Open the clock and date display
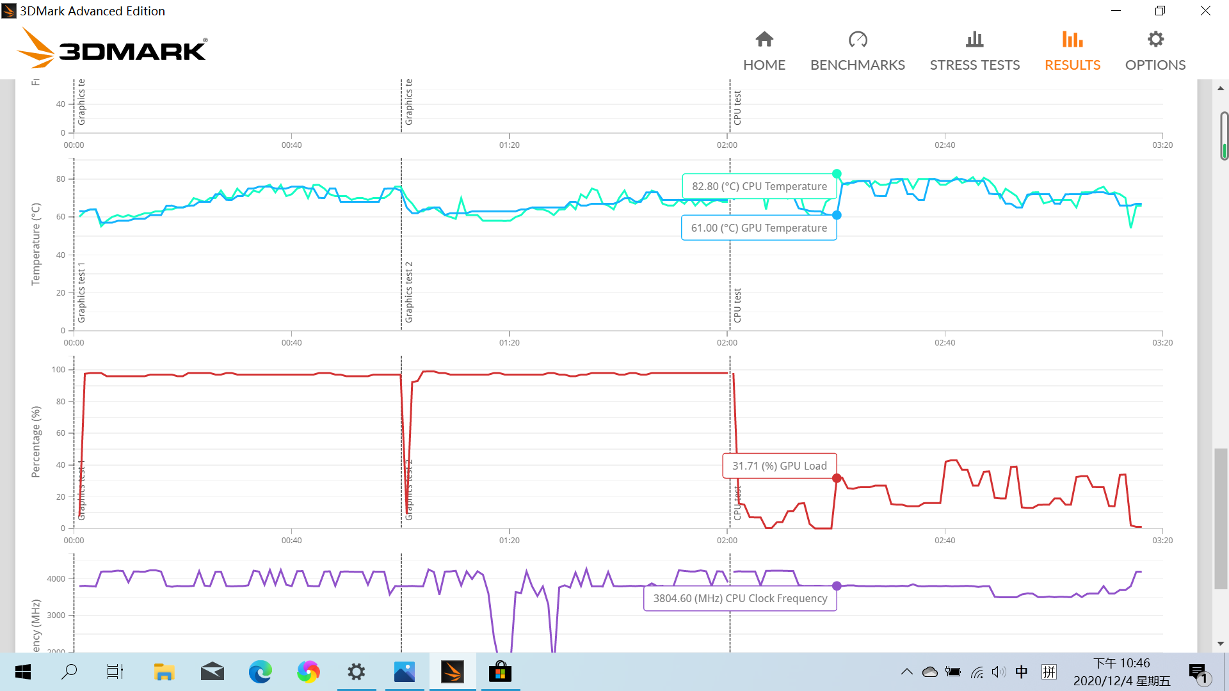Viewport: 1229px width, 691px height. click(x=1121, y=672)
